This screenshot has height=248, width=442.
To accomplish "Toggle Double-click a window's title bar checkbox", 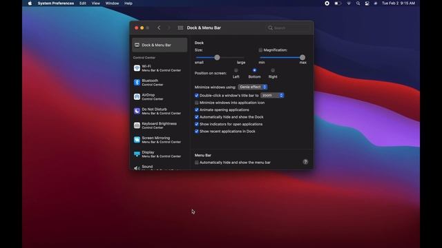I will 197,96.
